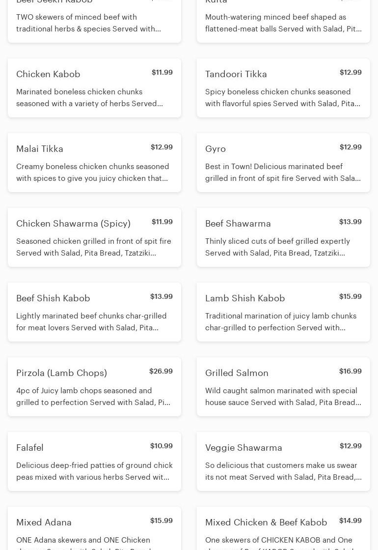This screenshot has height=550, width=378.
Task: Open the Veggie Shawarma menu card
Action: 243,448
